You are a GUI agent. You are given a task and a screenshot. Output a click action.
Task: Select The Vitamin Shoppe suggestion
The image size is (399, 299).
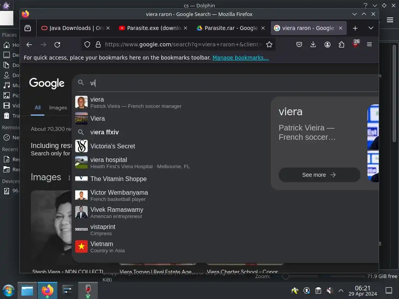click(171, 179)
